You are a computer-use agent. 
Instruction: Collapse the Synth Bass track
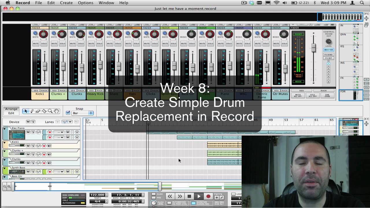click(x=4, y=168)
